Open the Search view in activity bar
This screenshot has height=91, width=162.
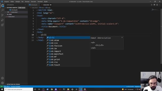click(2, 10)
